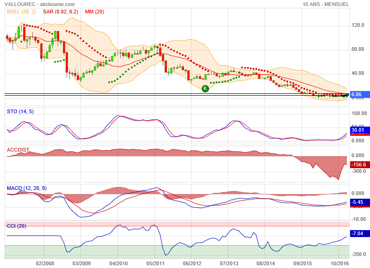Viewport: 370px width, 268px height.
Task: Click the 05/2011 date axis label
Action: coord(155,263)
